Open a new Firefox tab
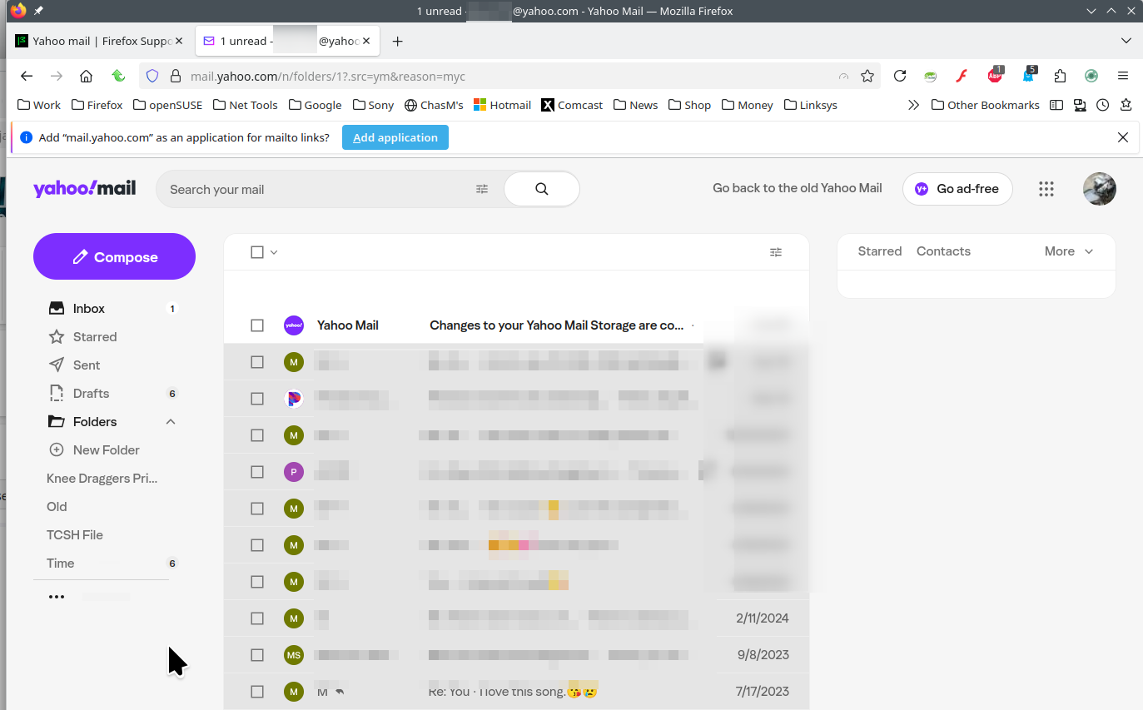The width and height of the screenshot is (1143, 710). point(398,41)
